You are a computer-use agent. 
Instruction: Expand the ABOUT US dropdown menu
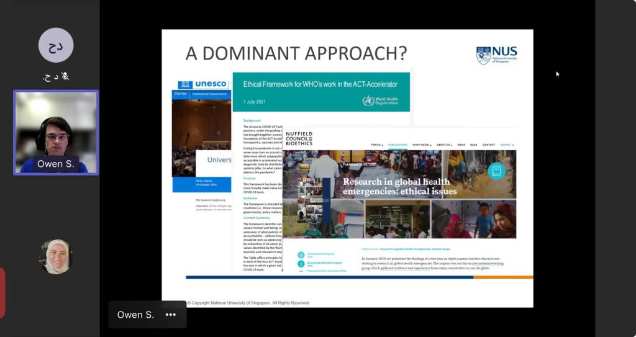tap(443, 145)
